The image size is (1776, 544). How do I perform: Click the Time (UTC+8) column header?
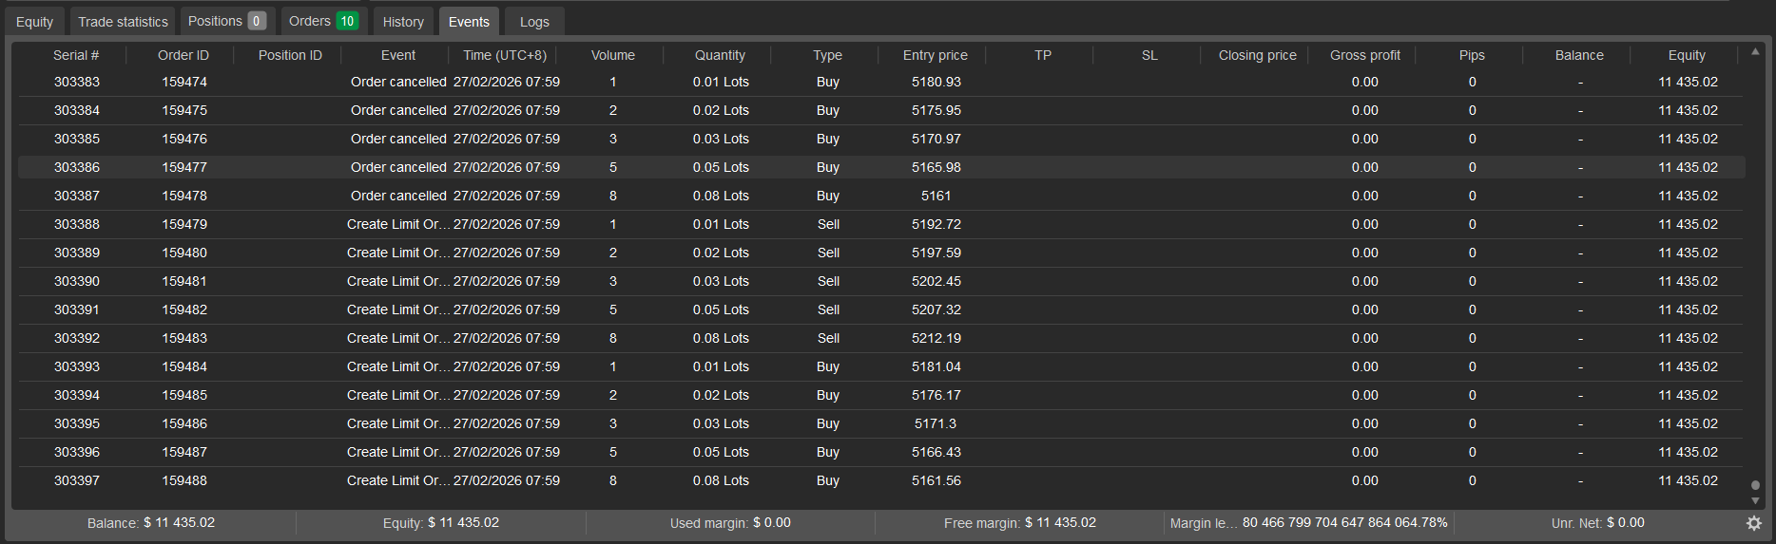pyautogui.click(x=505, y=55)
